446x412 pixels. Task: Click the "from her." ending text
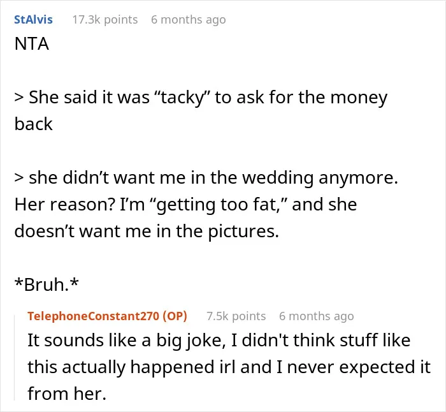(x=67, y=394)
